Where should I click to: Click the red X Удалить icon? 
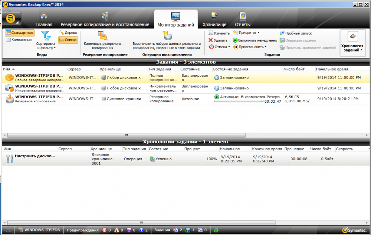[x=211, y=40]
